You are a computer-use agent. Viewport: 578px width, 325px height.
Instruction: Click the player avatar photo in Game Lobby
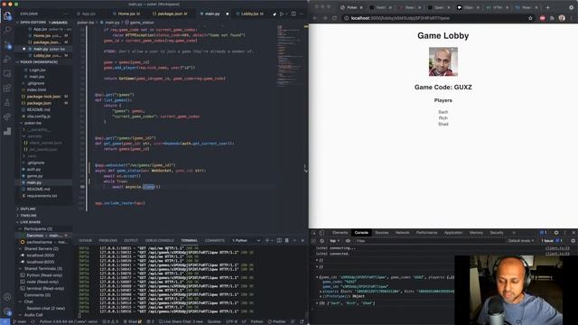coord(443,61)
